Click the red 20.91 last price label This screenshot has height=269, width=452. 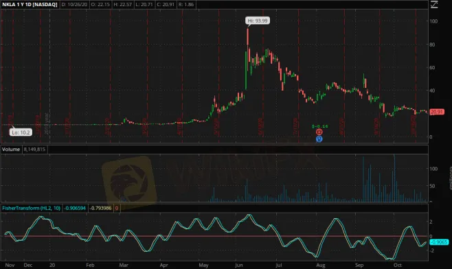tap(437, 112)
